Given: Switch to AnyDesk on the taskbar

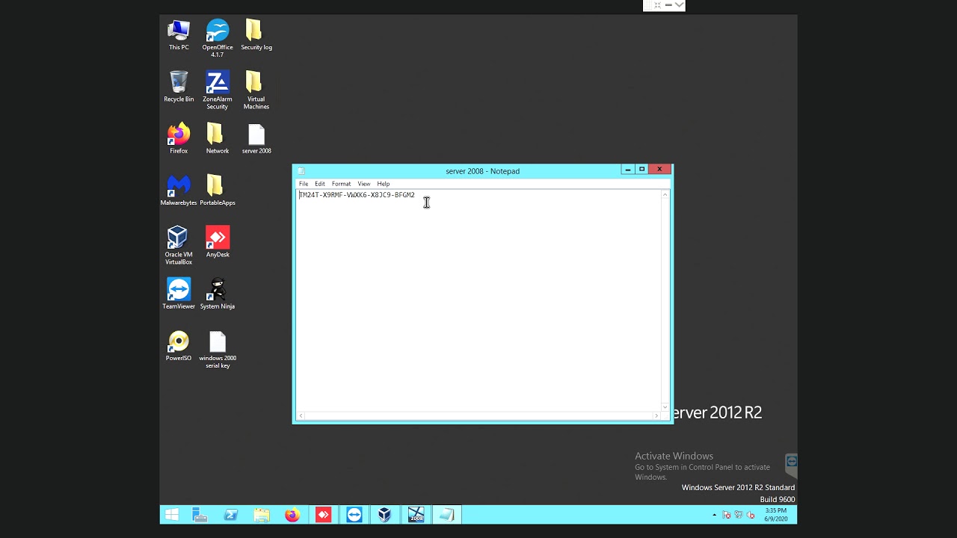Looking at the screenshot, I should 323,515.
